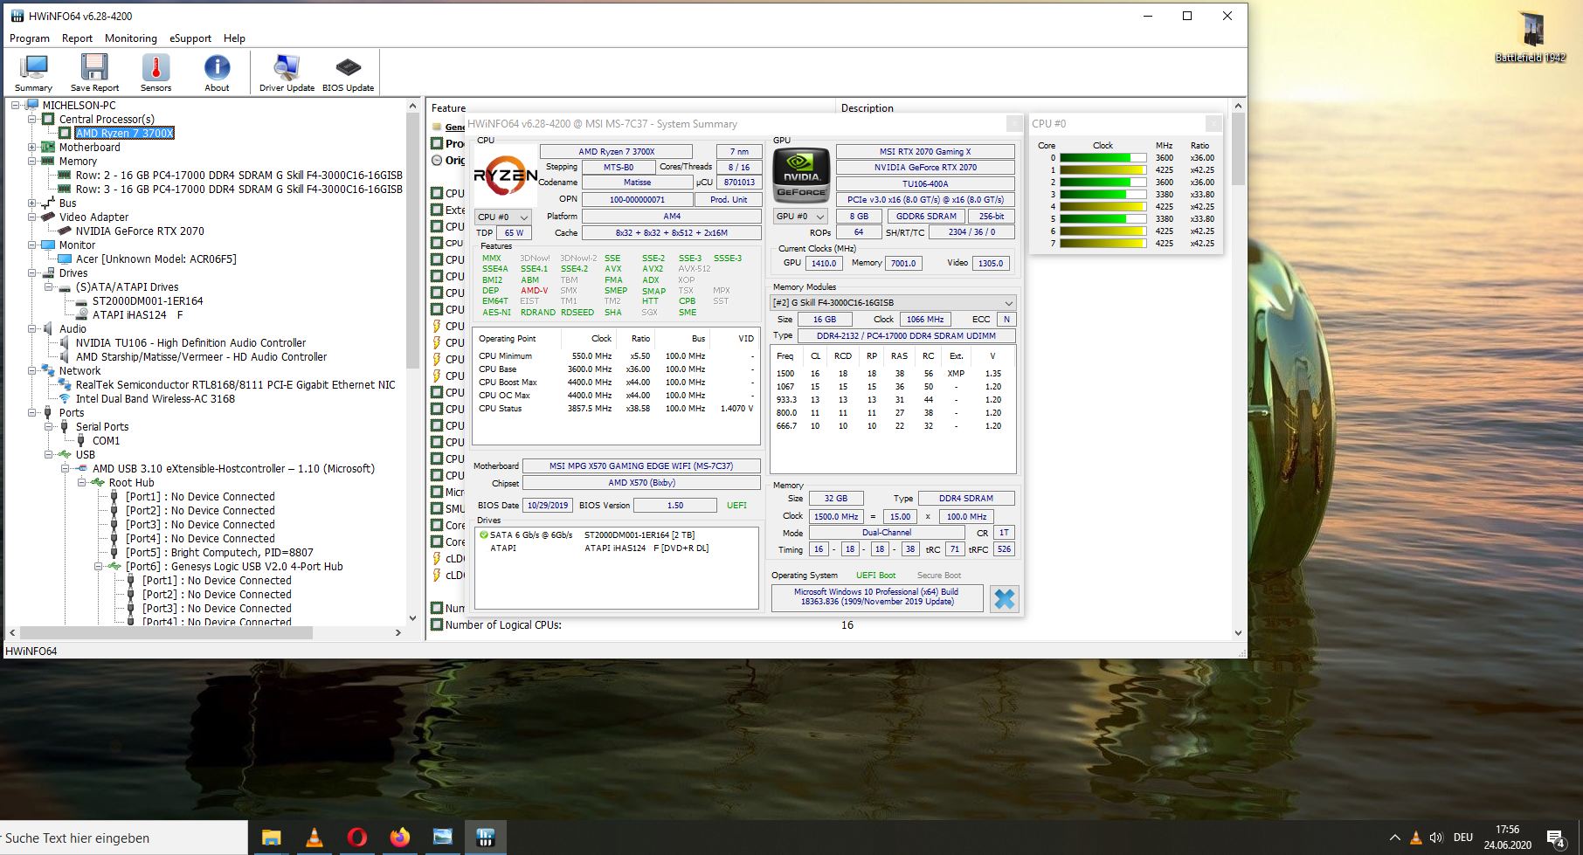Click the AMD X570 (Bixby) chipset field
The image size is (1583, 855).
641,483
